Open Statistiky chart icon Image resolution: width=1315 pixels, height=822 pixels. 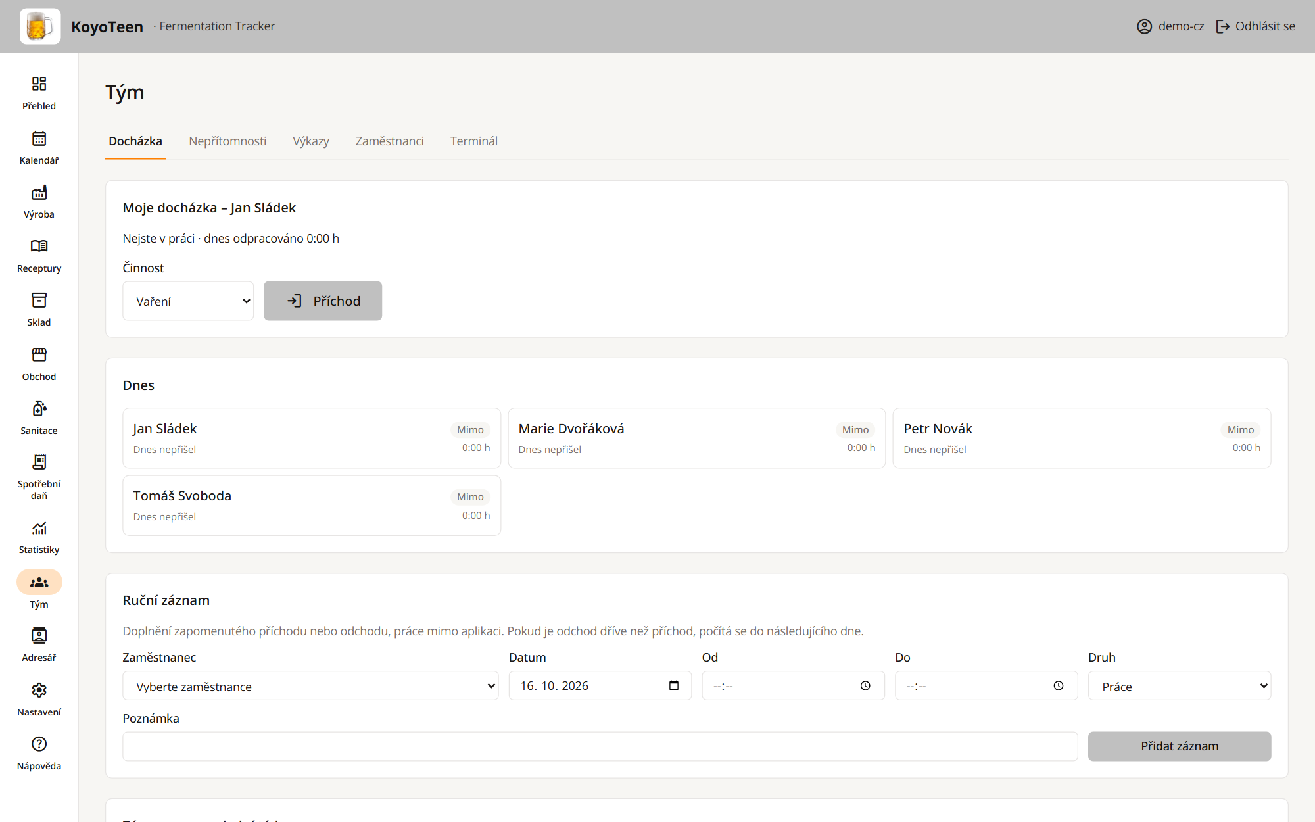pyautogui.click(x=39, y=528)
